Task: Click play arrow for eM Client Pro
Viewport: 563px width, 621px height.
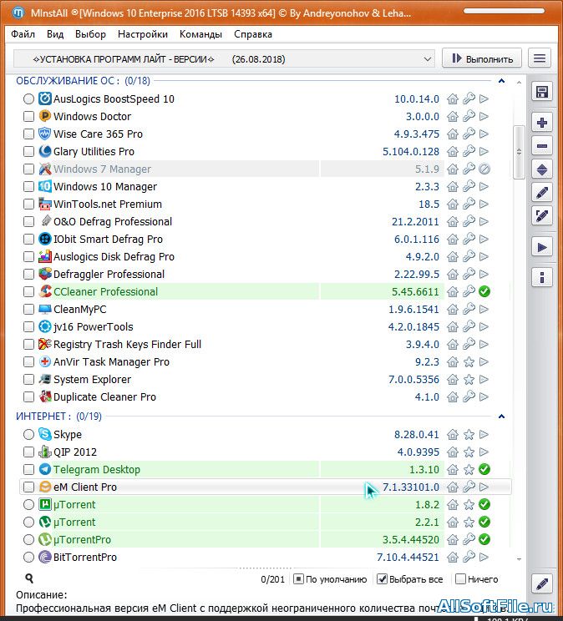Action: (484, 487)
